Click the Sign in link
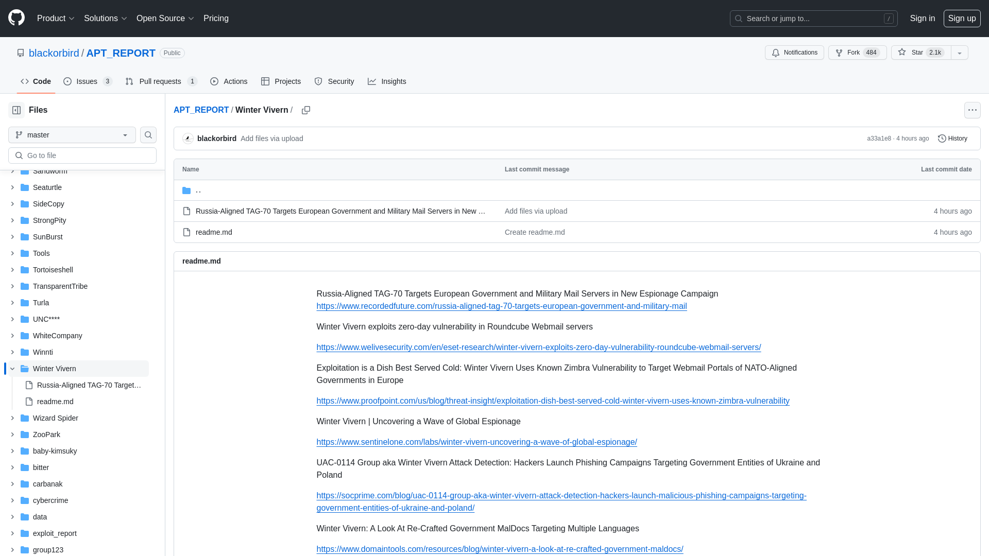This screenshot has height=556, width=989. (x=923, y=18)
